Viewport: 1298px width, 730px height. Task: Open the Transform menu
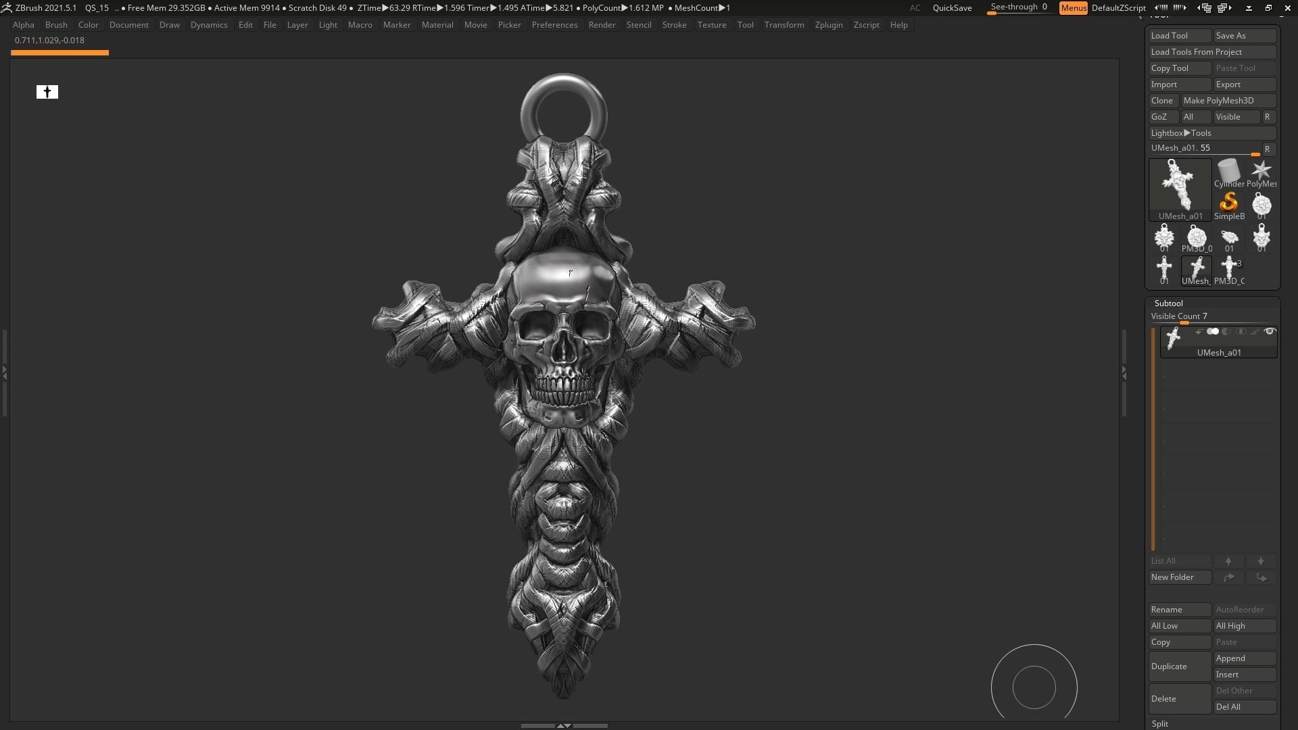click(784, 24)
